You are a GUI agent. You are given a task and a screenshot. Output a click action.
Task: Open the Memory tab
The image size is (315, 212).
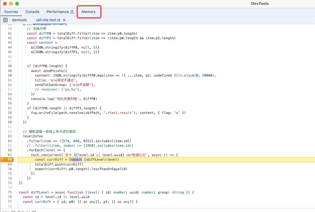88,12
